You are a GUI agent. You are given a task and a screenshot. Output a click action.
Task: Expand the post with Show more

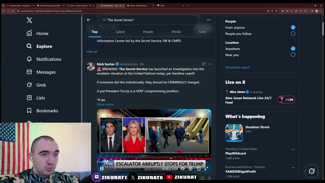pos(105,104)
